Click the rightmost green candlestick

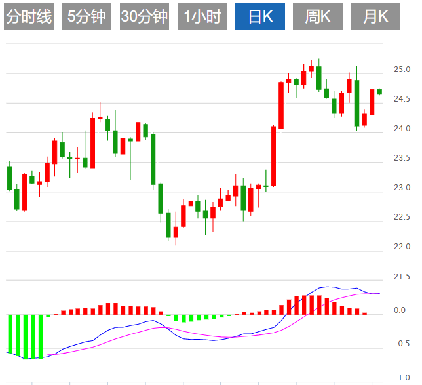[x=379, y=92]
